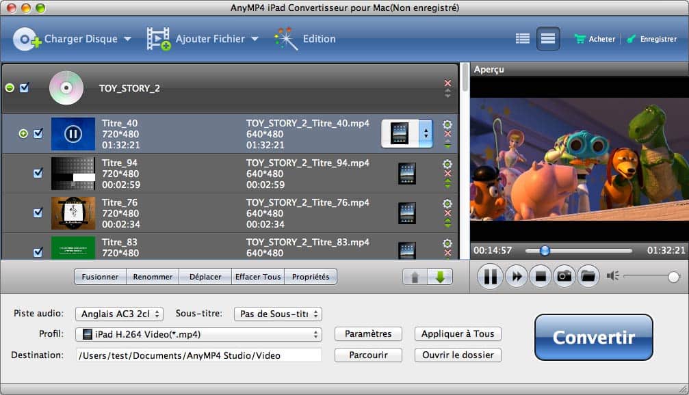The width and height of the screenshot is (689, 395).
Task: Click the Toy Story preview video
Action: click(580, 159)
